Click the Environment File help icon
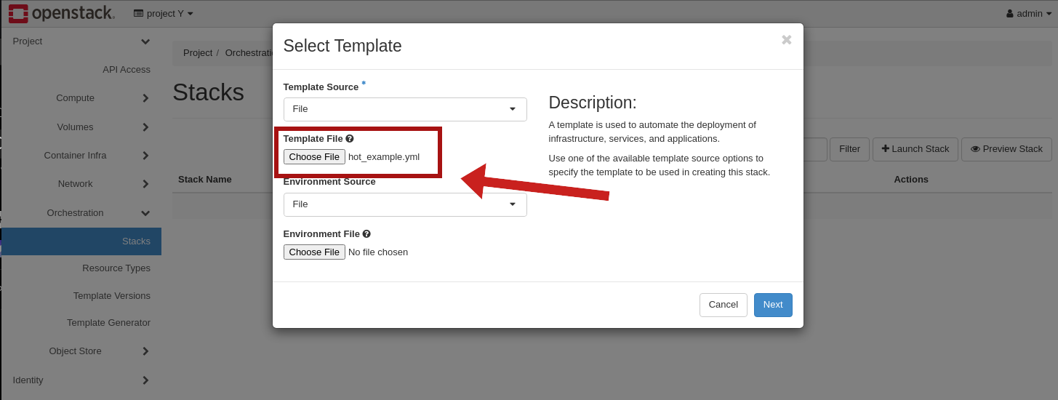1058x400 pixels. click(x=366, y=233)
